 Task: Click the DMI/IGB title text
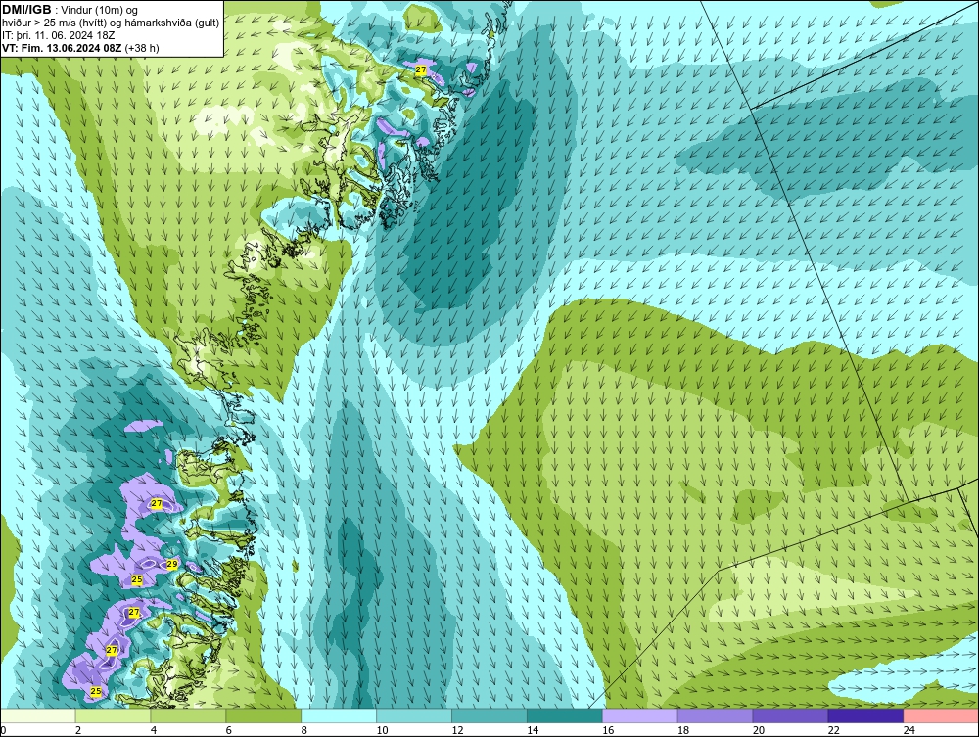26,10
